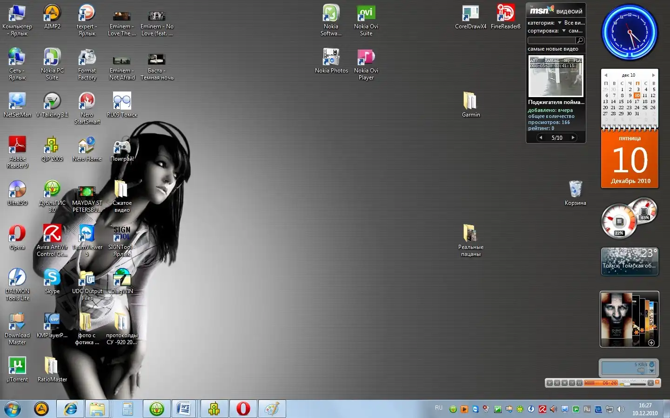This screenshot has width=670, height=418.
Task: Click the Opera button in the taskbar
Action: (x=243, y=409)
